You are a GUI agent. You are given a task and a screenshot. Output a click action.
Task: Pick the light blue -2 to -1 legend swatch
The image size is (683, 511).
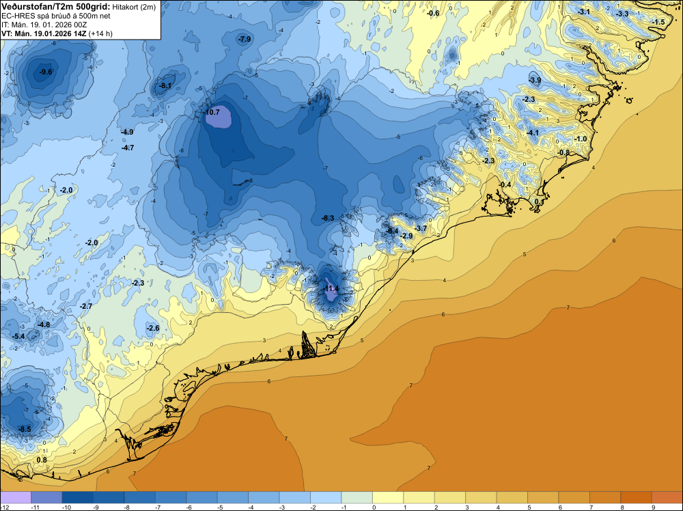pos(326,497)
